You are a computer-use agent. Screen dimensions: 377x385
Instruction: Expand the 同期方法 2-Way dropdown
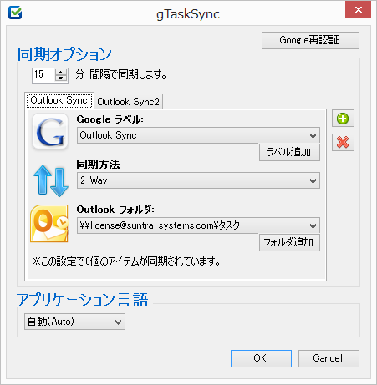point(198,180)
